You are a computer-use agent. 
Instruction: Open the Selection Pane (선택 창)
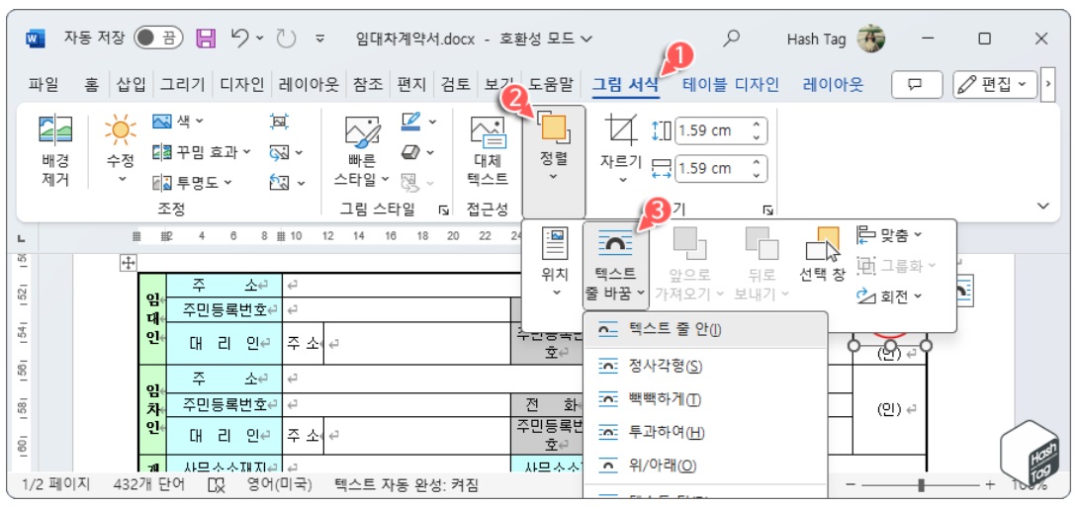tap(822, 255)
